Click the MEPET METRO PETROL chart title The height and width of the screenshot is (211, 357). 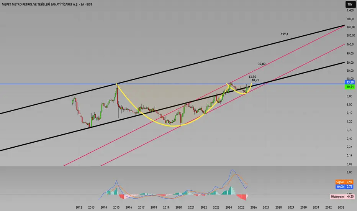(47, 4)
